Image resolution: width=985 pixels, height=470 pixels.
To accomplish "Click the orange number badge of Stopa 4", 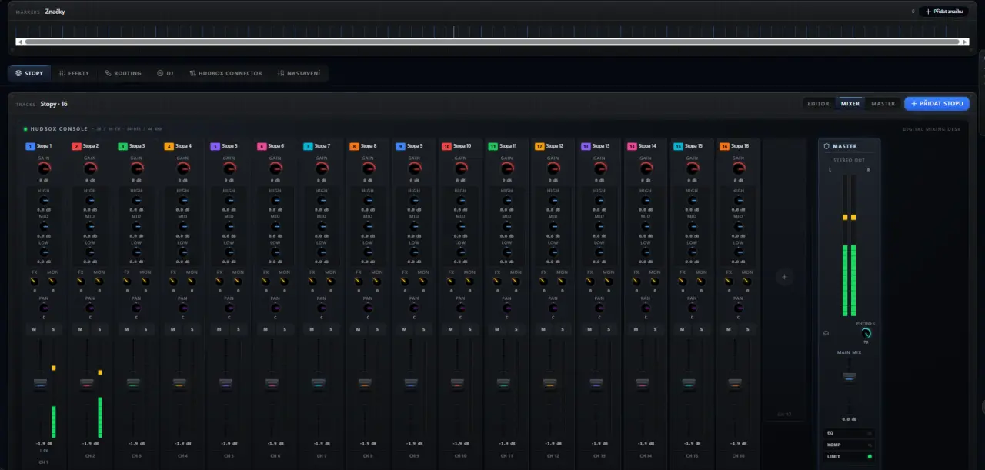I will click(x=169, y=146).
